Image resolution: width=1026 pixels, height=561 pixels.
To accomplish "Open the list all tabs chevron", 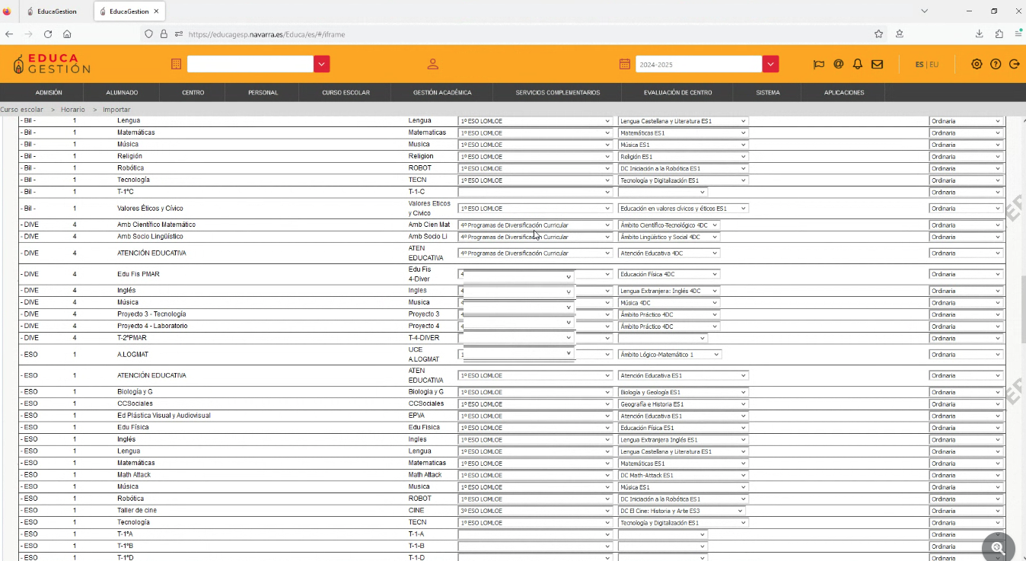I will [924, 11].
